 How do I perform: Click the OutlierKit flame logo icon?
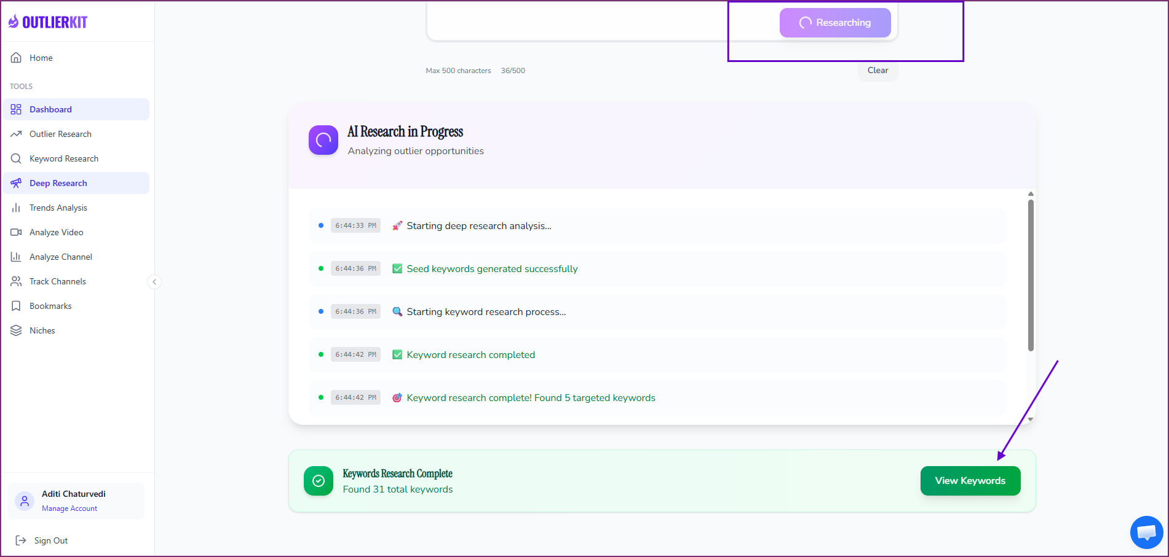coord(14,21)
